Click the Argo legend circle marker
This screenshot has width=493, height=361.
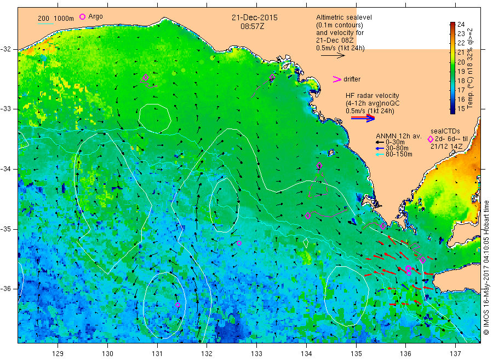[x=82, y=16]
